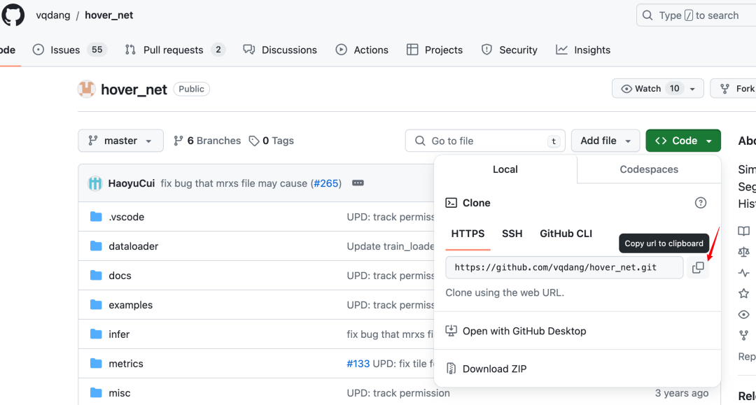Image resolution: width=756 pixels, height=405 pixels.
Task: Open the Pull requests tab
Action: click(174, 50)
